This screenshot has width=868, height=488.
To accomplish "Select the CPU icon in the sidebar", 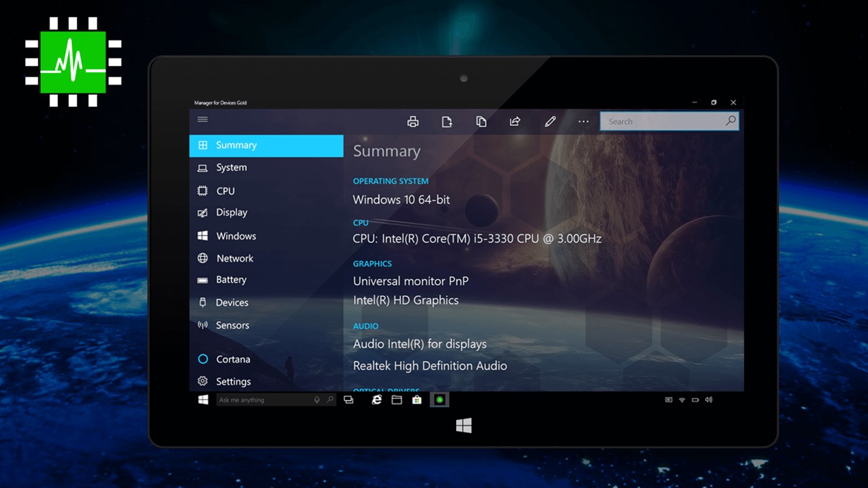I will tap(202, 190).
